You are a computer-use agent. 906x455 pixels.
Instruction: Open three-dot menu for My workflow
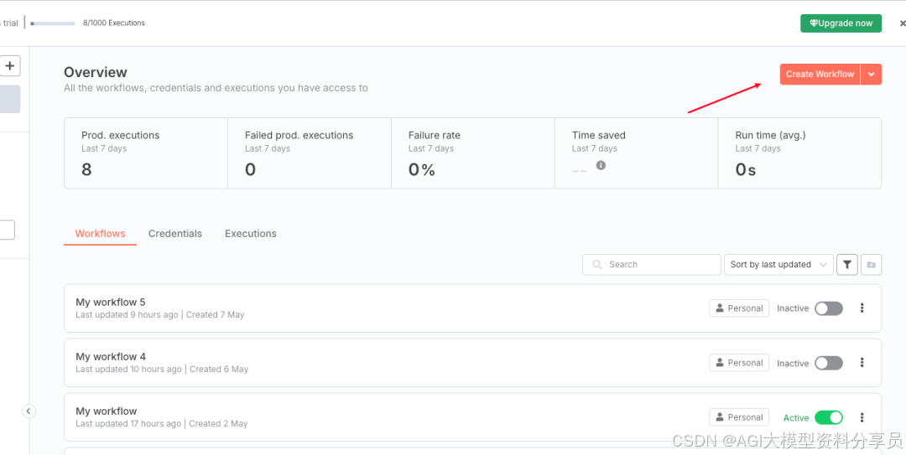tap(862, 417)
